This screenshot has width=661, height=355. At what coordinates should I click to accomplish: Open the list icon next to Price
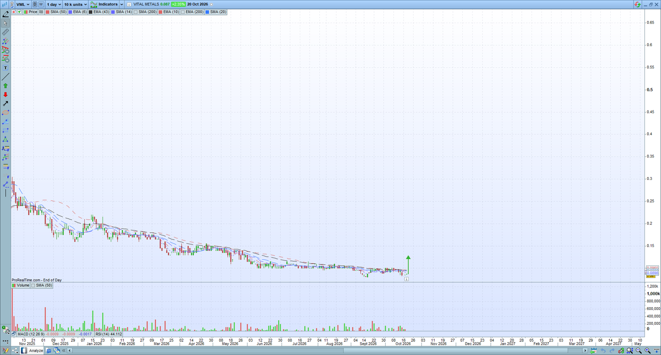[x=41, y=12]
